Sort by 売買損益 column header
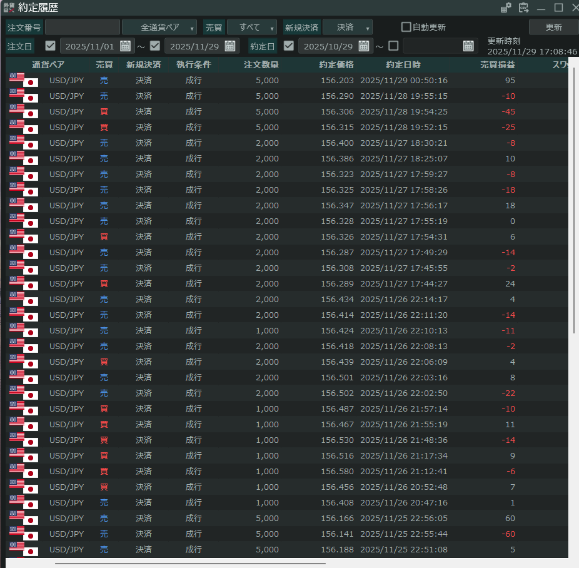Viewport: 579px width, 568px height. (497, 64)
